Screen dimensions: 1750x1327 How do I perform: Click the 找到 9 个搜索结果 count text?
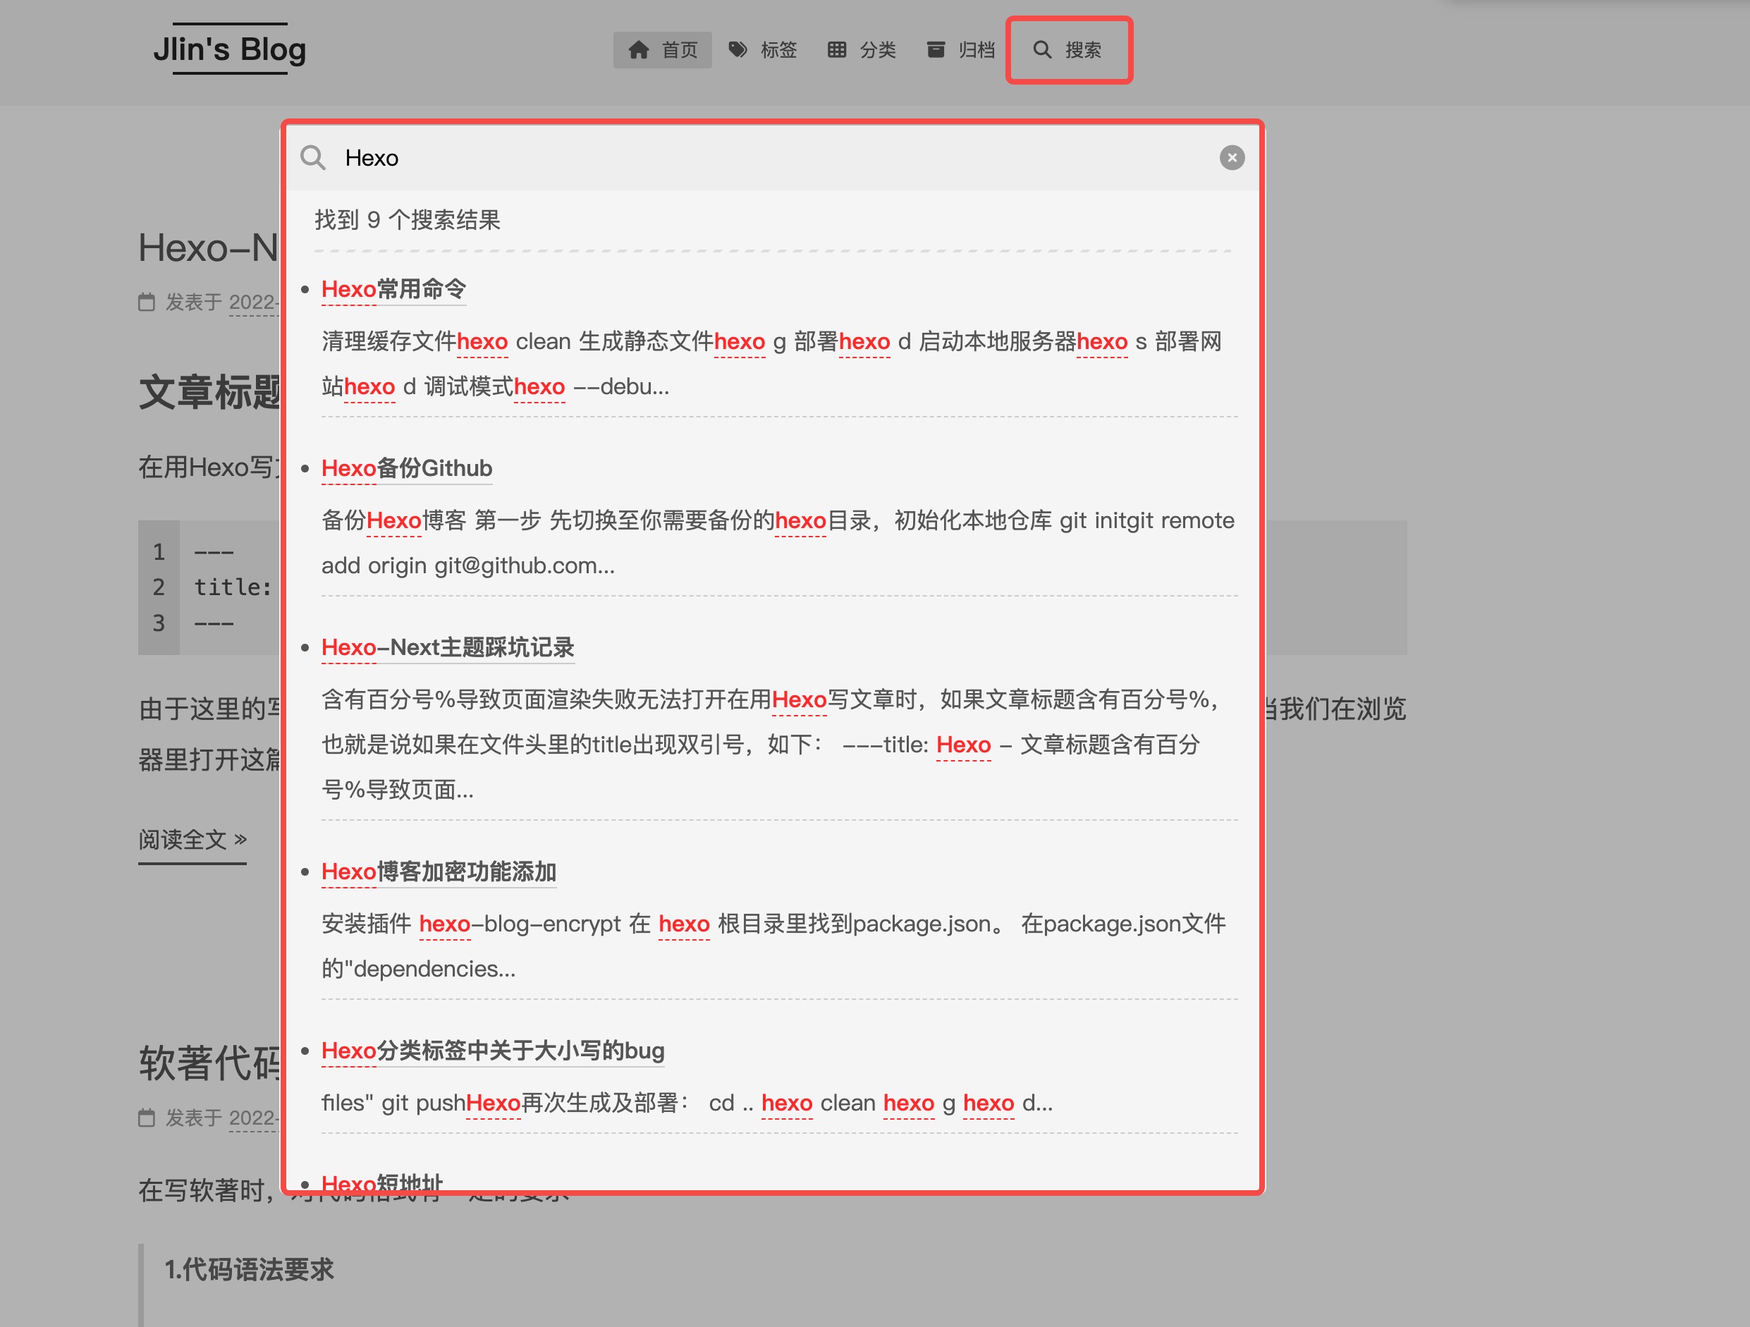pos(408,220)
